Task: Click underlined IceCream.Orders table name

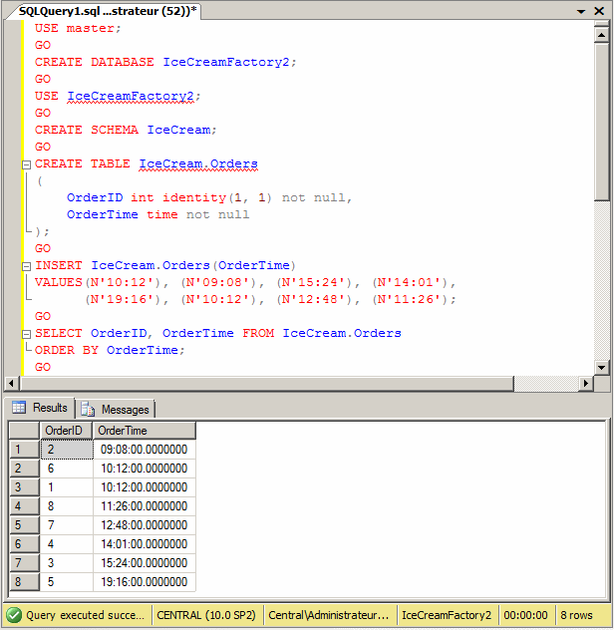Action: [x=198, y=164]
